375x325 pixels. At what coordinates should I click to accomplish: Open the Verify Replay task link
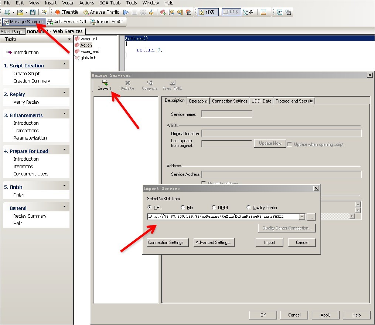click(26, 102)
